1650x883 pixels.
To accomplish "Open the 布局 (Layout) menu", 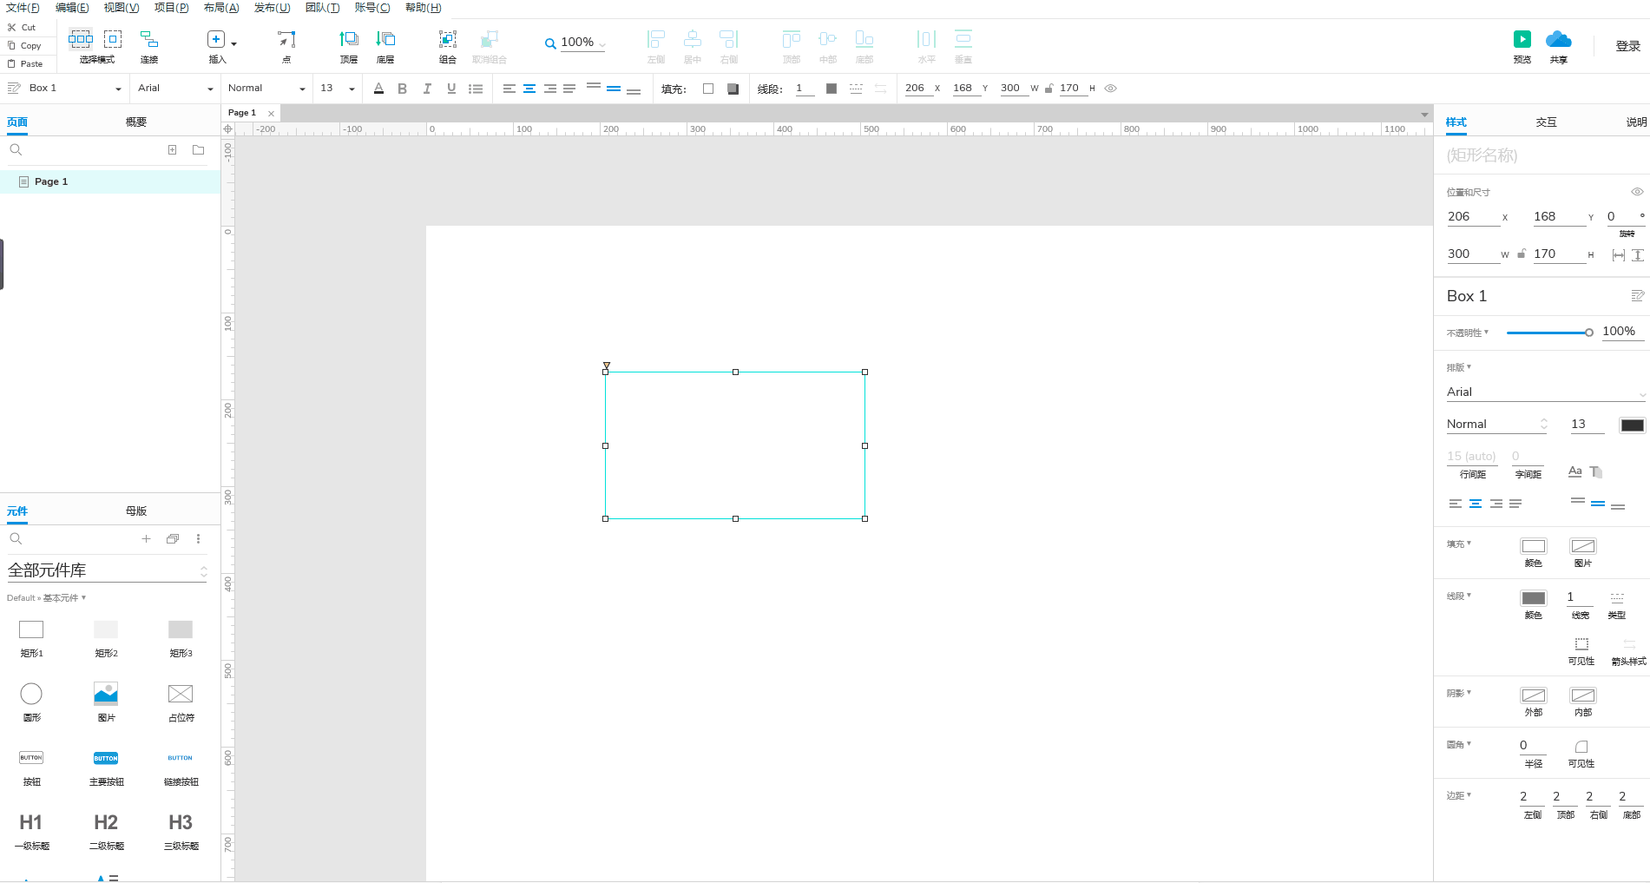I will [x=220, y=8].
